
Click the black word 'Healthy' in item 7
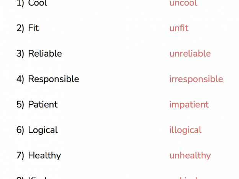(44, 156)
